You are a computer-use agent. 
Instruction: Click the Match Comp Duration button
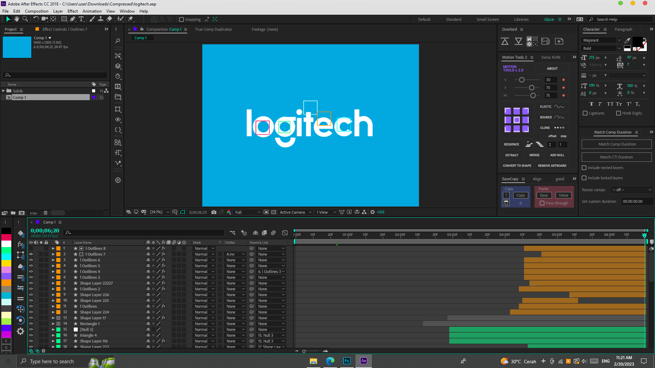pos(617,144)
